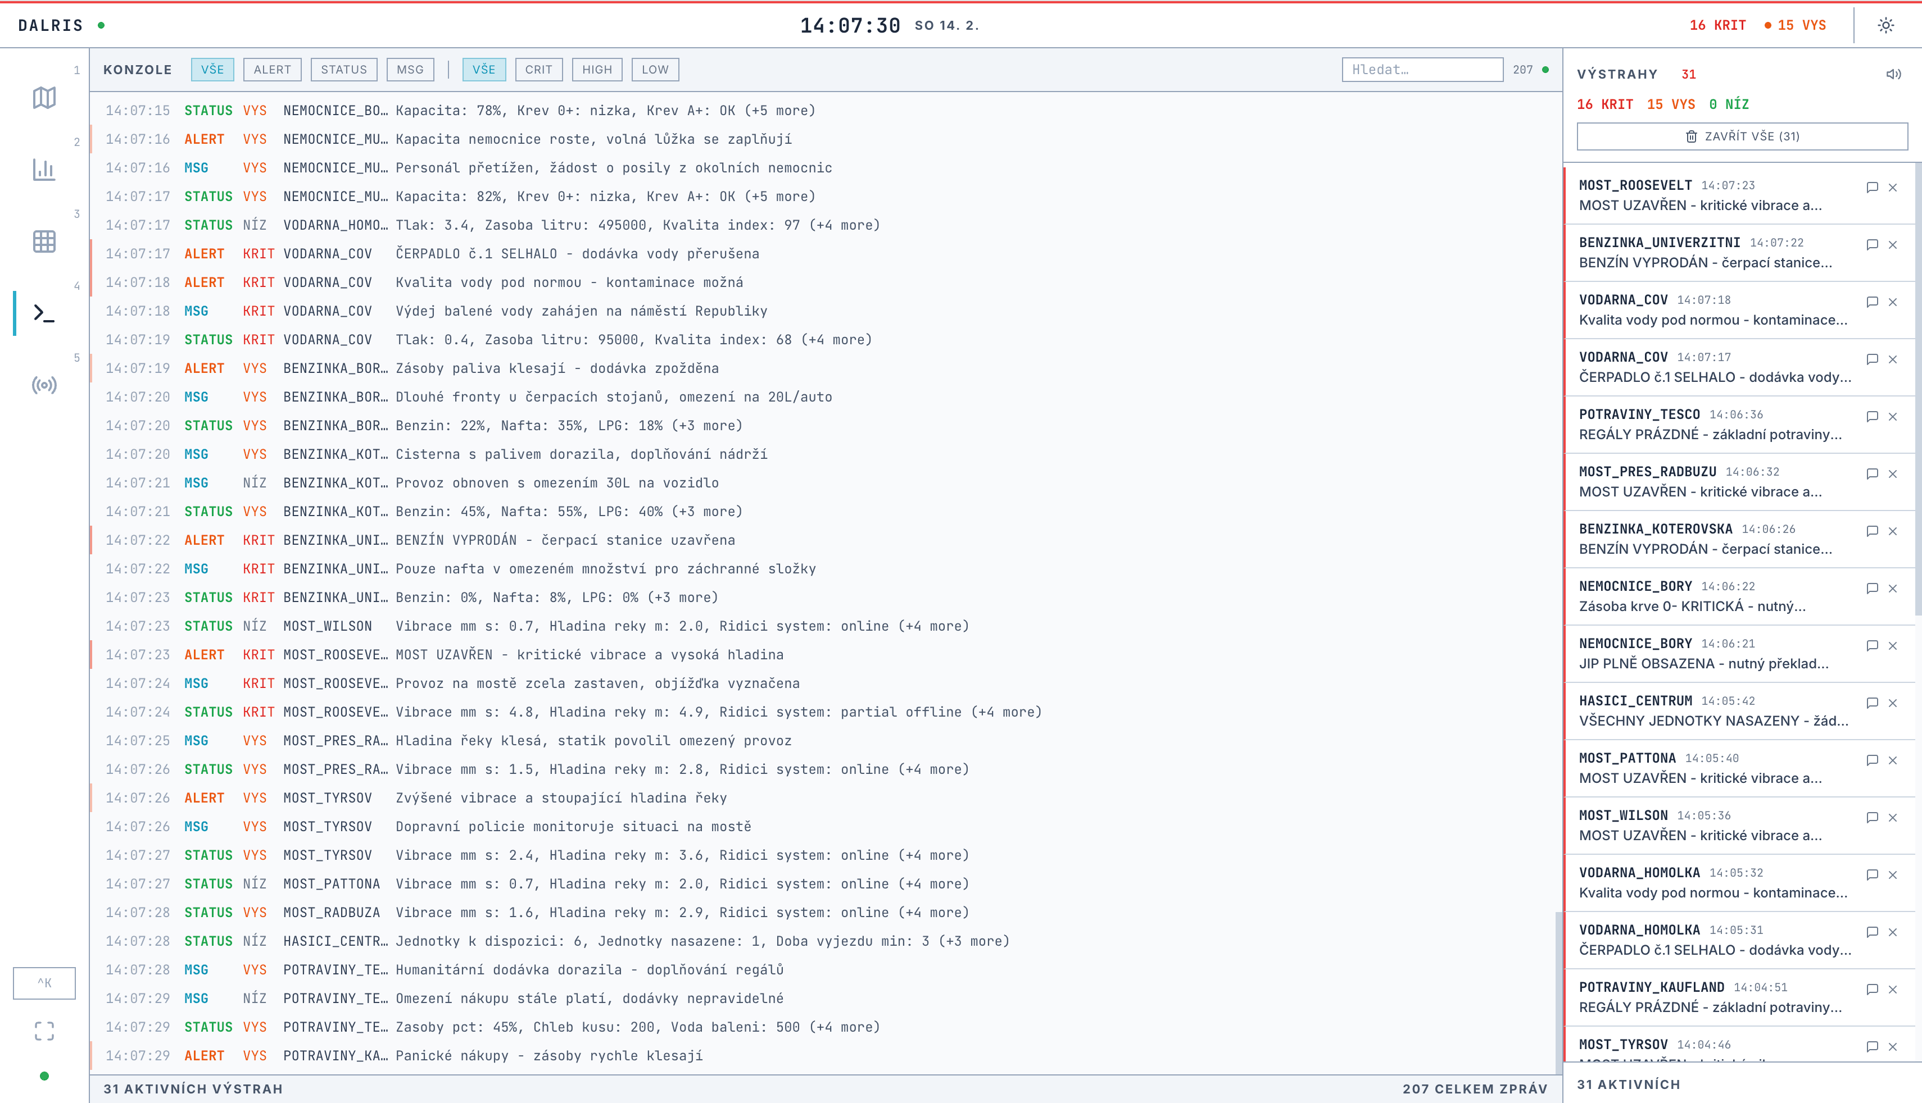Open the bar chart statistics view

coord(44,170)
